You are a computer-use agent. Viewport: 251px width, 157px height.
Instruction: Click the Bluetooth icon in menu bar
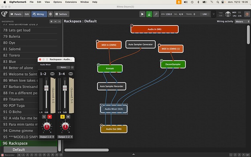tap(198, 2)
